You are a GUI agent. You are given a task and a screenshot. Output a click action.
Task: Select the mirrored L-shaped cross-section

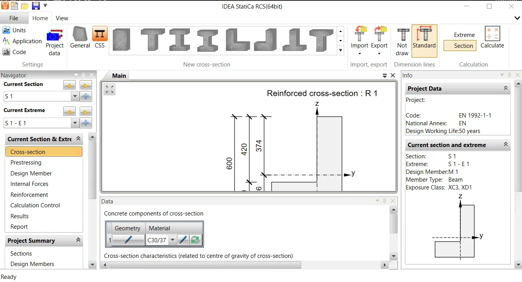coord(265,40)
